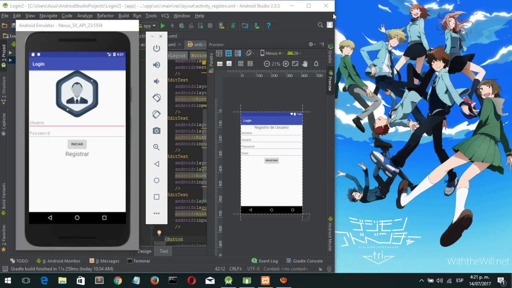Open the Gradle Console
This screenshot has height=288, width=512.
304,261
